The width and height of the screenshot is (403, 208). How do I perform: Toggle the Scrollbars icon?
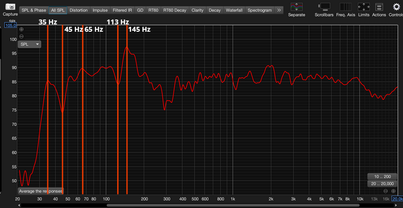(324, 6)
